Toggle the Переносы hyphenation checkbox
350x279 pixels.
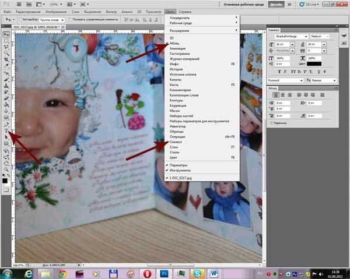271,123
